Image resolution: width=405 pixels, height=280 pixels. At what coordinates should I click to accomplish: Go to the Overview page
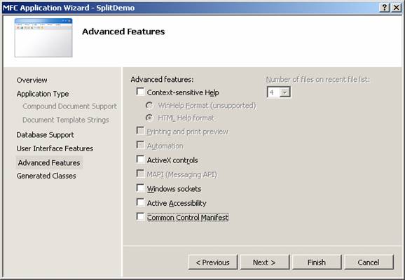click(x=32, y=80)
